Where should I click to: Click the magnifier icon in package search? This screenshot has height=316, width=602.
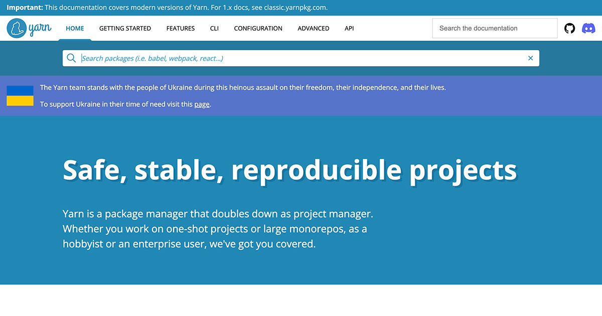[71, 58]
